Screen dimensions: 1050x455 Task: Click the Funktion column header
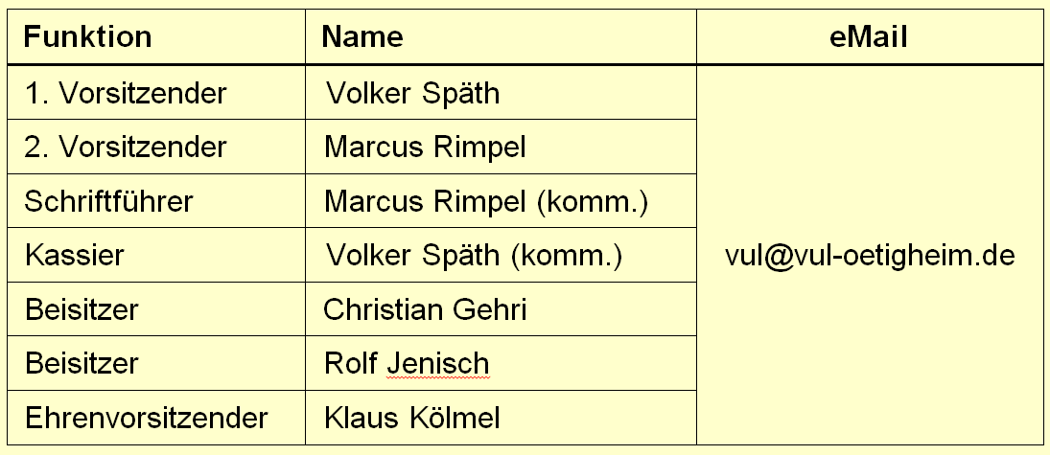tap(87, 37)
